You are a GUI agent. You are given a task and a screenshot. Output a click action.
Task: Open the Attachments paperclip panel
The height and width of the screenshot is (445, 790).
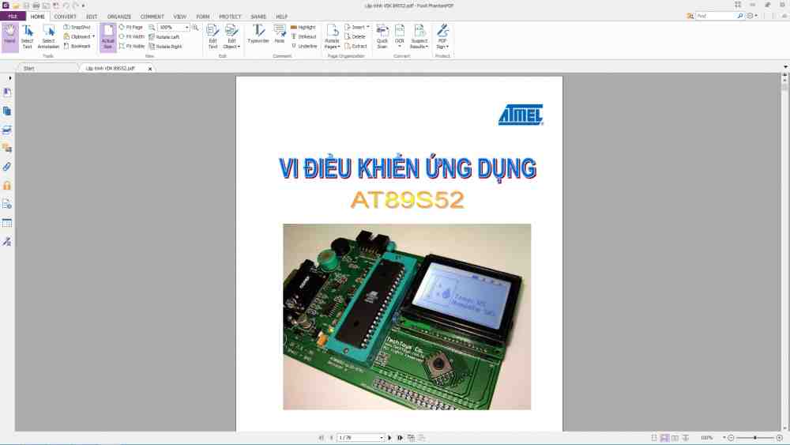coord(7,167)
